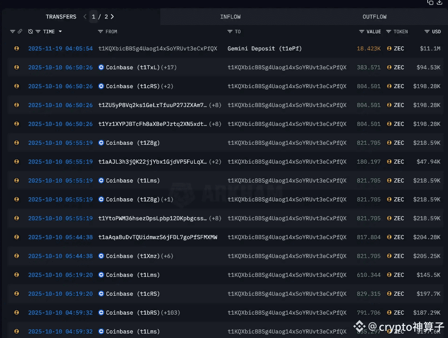Click the filter icon left of link icon
The image size is (448, 338).
(13, 31)
